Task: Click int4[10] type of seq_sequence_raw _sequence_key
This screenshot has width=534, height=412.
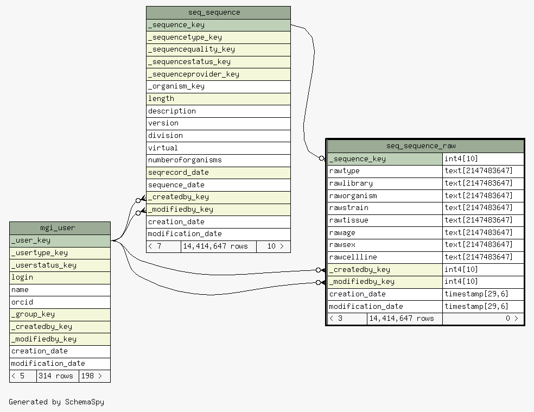Action: point(483,159)
